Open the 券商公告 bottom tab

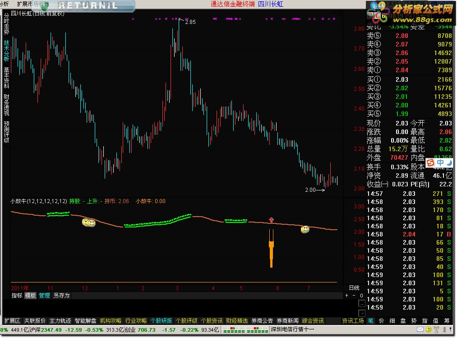262,321
